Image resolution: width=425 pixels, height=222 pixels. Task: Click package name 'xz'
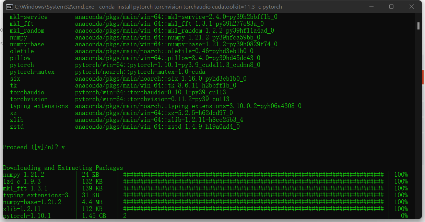tap(13, 113)
